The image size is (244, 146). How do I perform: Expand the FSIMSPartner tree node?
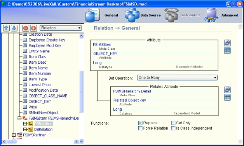coord(14,135)
